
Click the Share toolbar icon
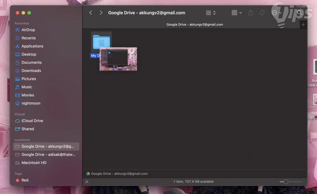pos(250,13)
